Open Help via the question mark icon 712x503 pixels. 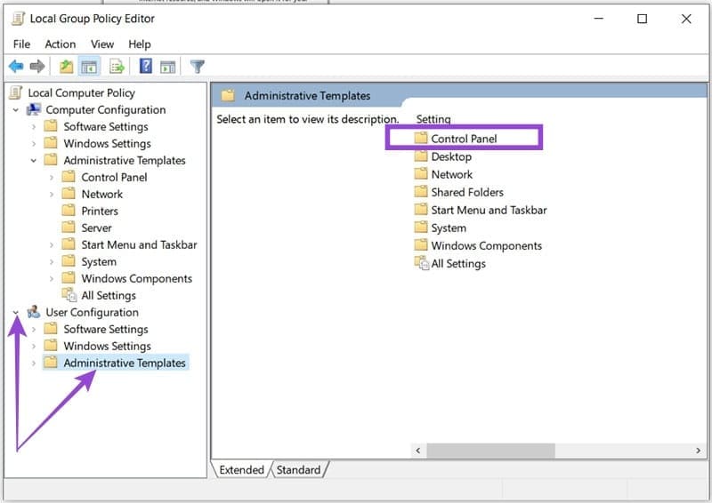pyautogui.click(x=146, y=67)
